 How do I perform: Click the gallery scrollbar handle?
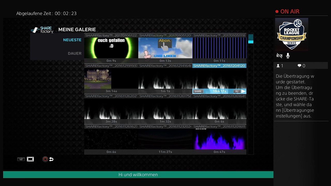pyautogui.click(x=251, y=38)
